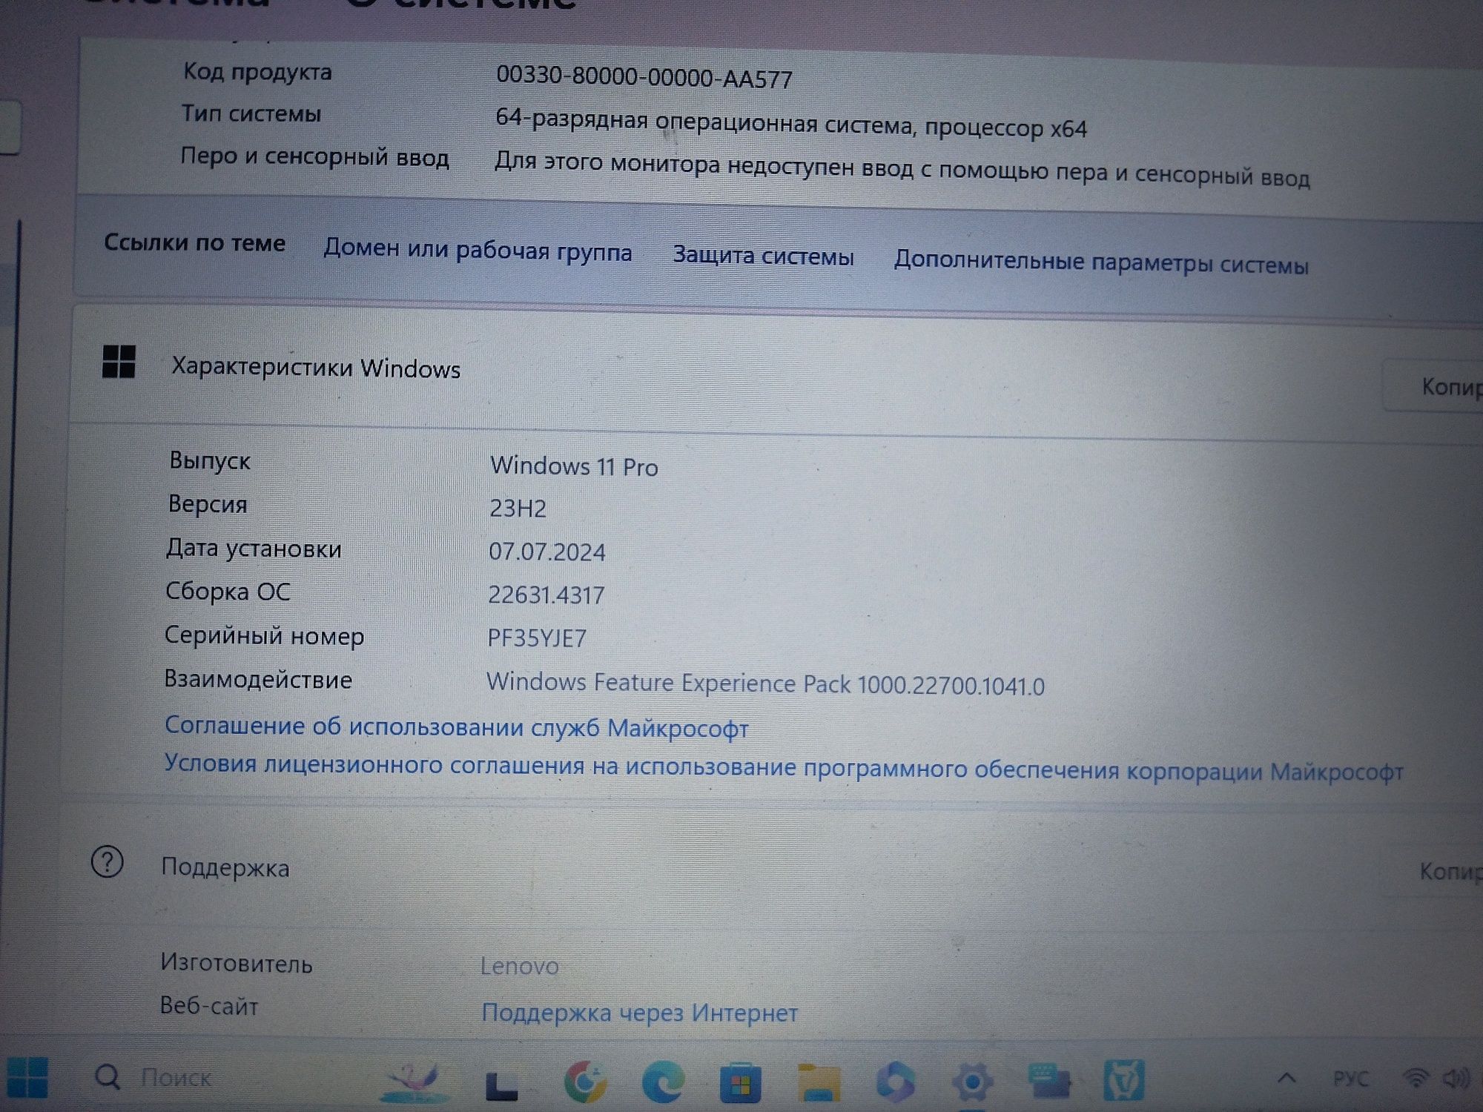
Task: Open Соглашение об использовании служб Майкрософт link
Action: [x=456, y=727]
